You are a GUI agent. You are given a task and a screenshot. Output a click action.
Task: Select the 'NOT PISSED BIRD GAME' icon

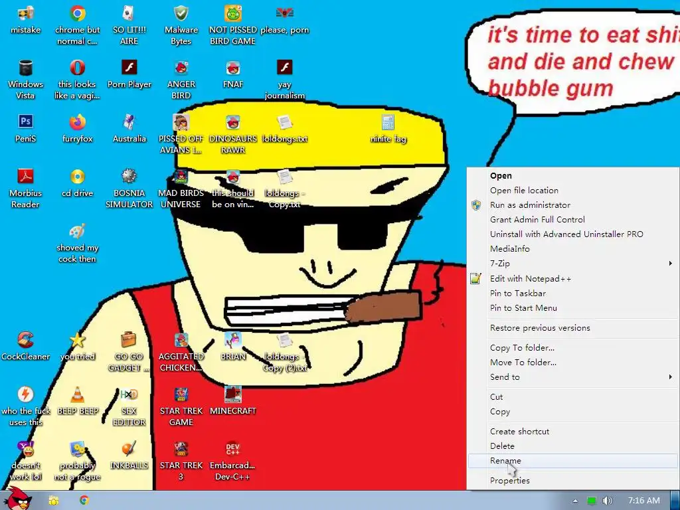233,25
